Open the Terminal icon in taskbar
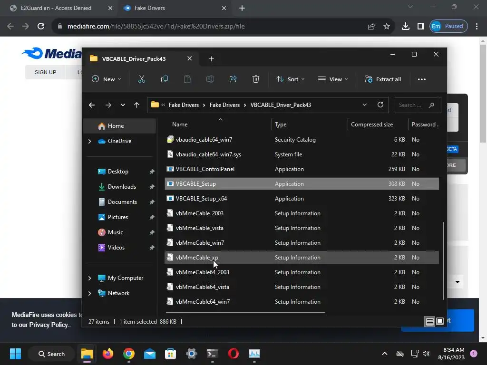Image resolution: width=487 pixels, height=365 pixels. pyautogui.click(x=213, y=354)
